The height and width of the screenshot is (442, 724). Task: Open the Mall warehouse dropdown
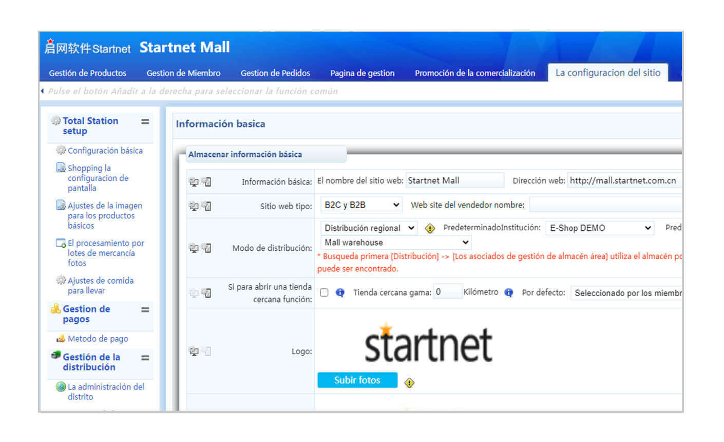(396, 243)
